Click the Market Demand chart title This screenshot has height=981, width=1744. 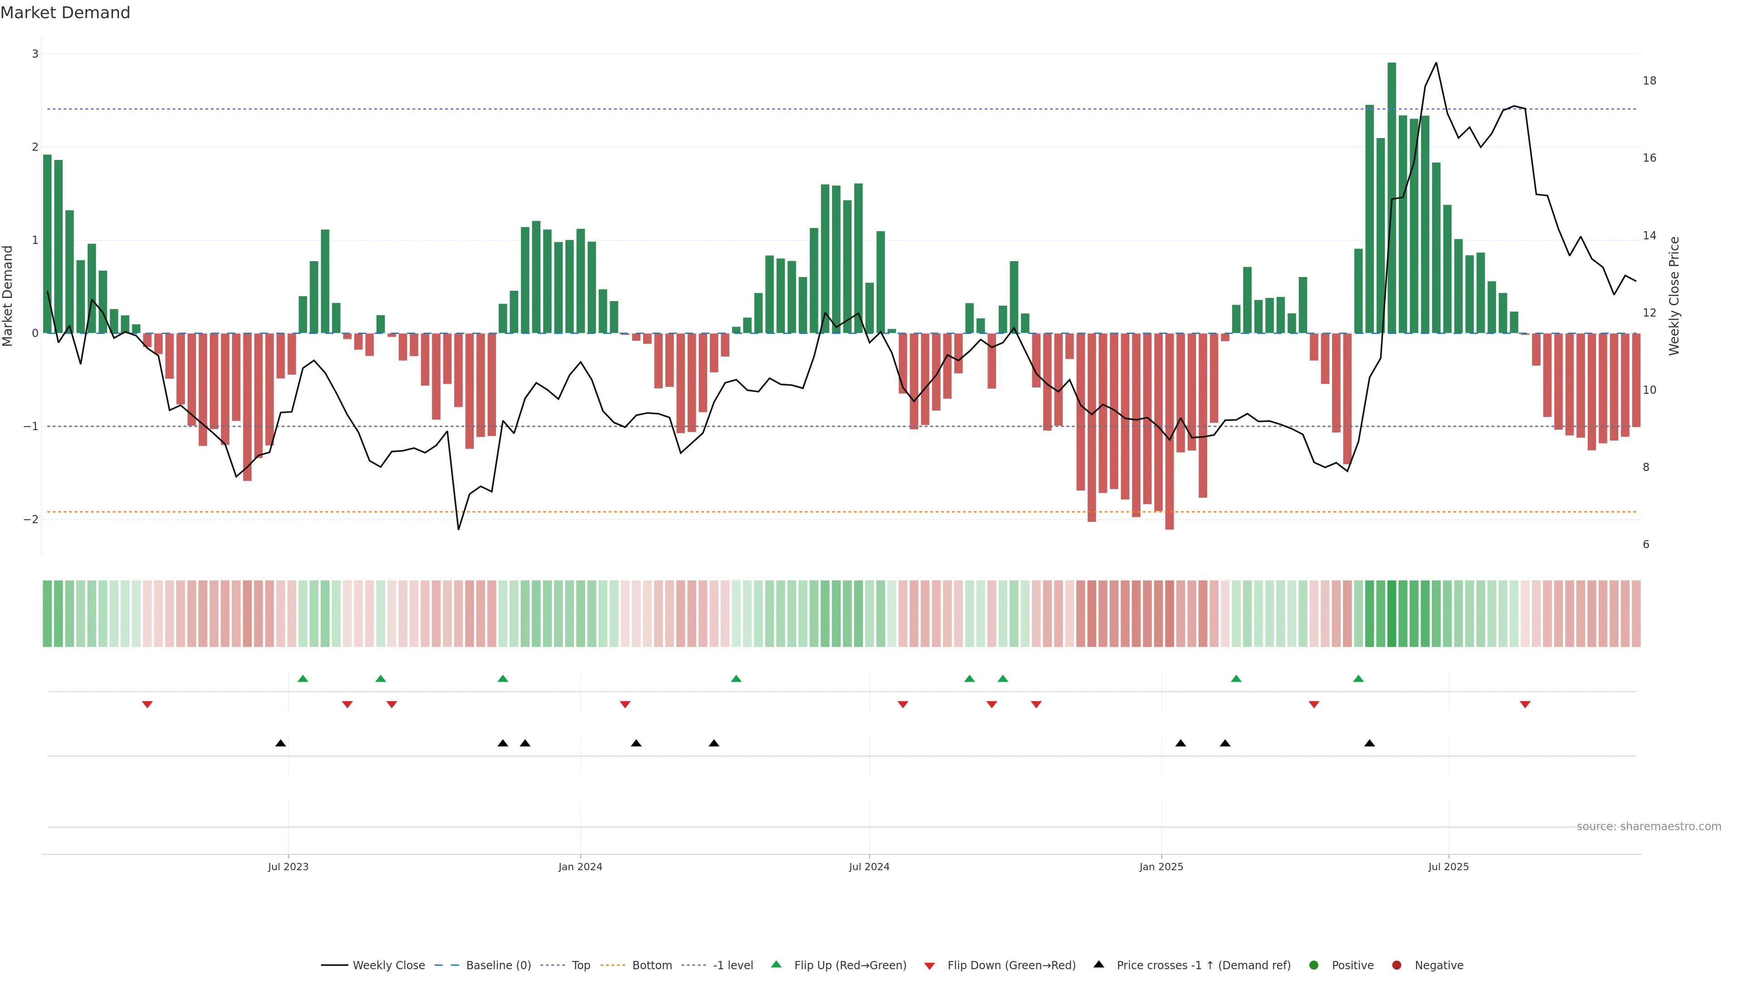(65, 13)
